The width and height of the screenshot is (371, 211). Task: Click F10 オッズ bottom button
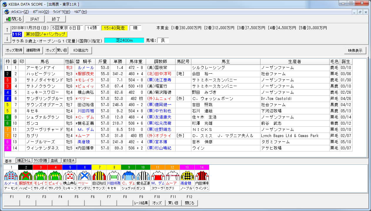click(157, 203)
